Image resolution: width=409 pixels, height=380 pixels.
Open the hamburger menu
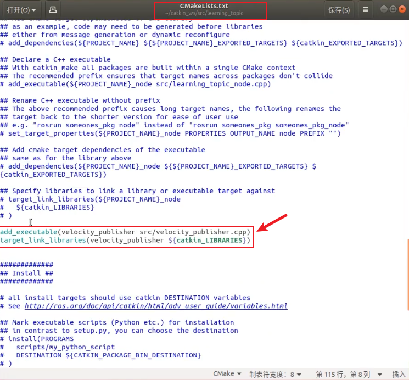[366, 10]
